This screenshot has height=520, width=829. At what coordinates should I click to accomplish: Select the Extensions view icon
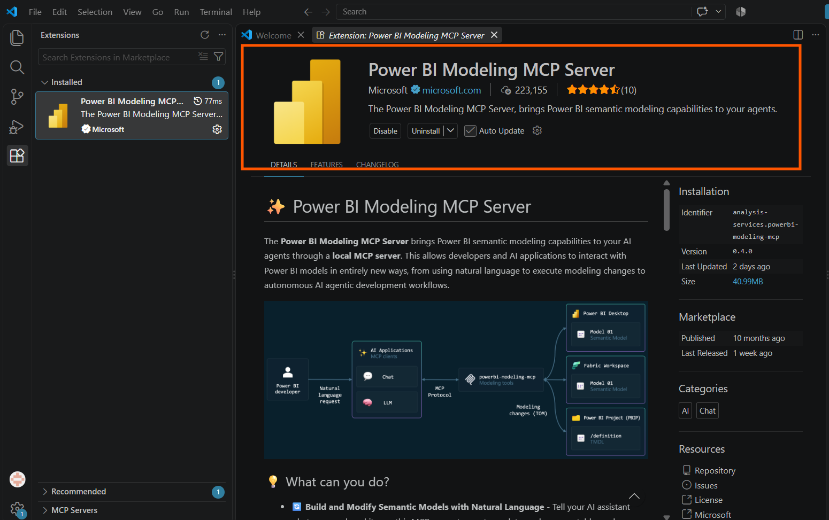[x=17, y=156]
